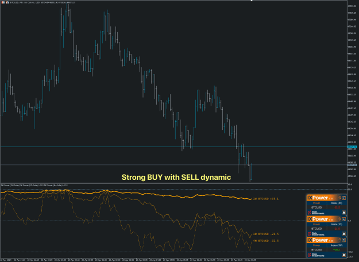Click the green +35.1 value in the 1W panel
The width and height of the screenshot is (359, 262).
coord(337,249)
